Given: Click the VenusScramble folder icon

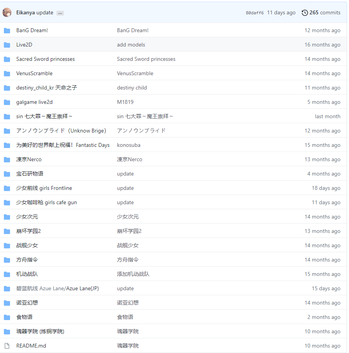Looking at the screenshot, I should click(x=7, y=74).
